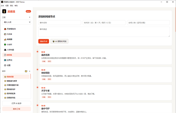Open the 小说树 tree view

coord(17,45)
